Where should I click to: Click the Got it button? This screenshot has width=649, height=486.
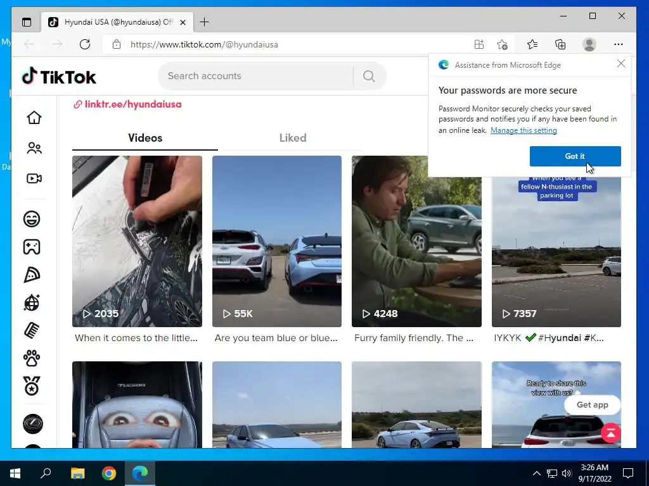point(575,156)
